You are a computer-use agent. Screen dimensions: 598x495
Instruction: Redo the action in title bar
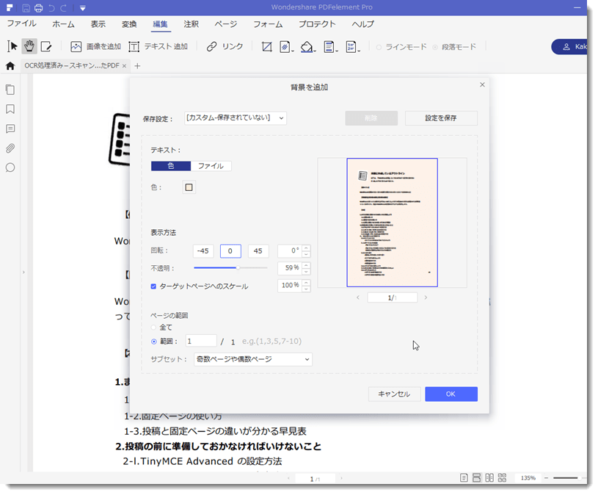tap(64, 7)
